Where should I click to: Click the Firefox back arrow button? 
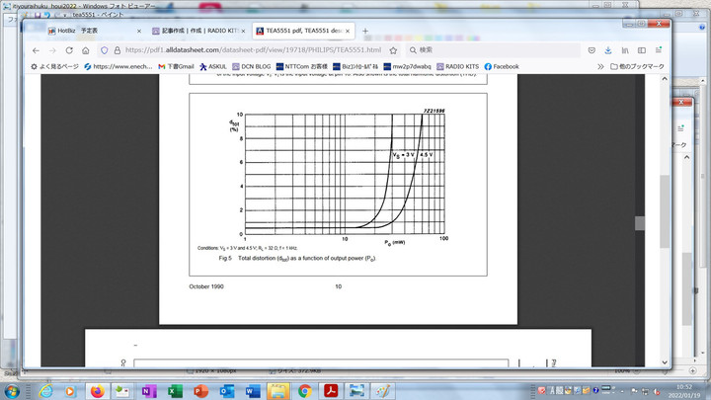[x=37, y=49]
